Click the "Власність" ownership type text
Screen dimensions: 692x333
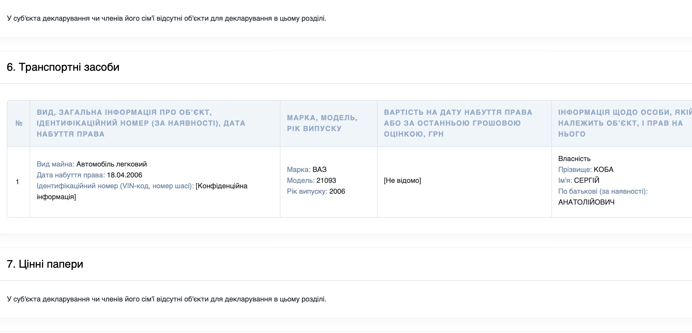[574, 159]
